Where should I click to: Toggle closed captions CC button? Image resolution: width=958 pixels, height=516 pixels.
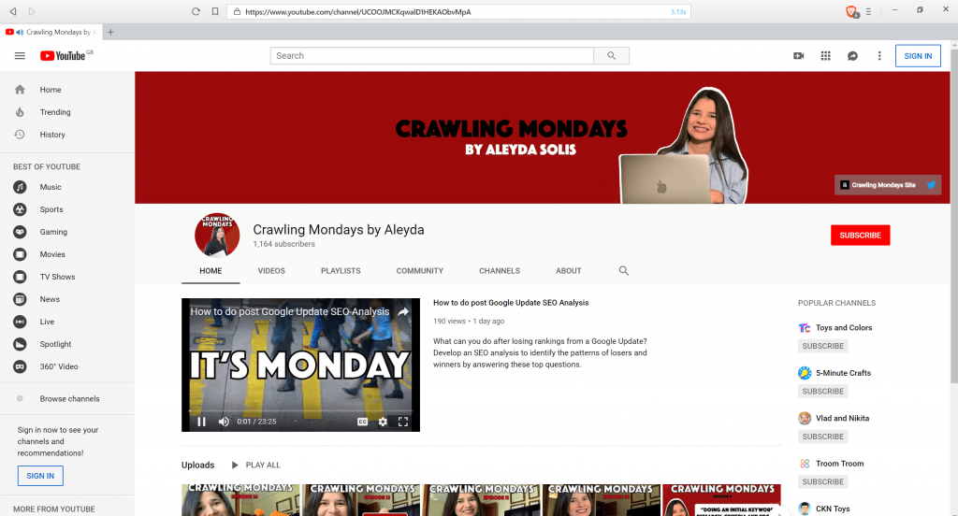[362, 422]
